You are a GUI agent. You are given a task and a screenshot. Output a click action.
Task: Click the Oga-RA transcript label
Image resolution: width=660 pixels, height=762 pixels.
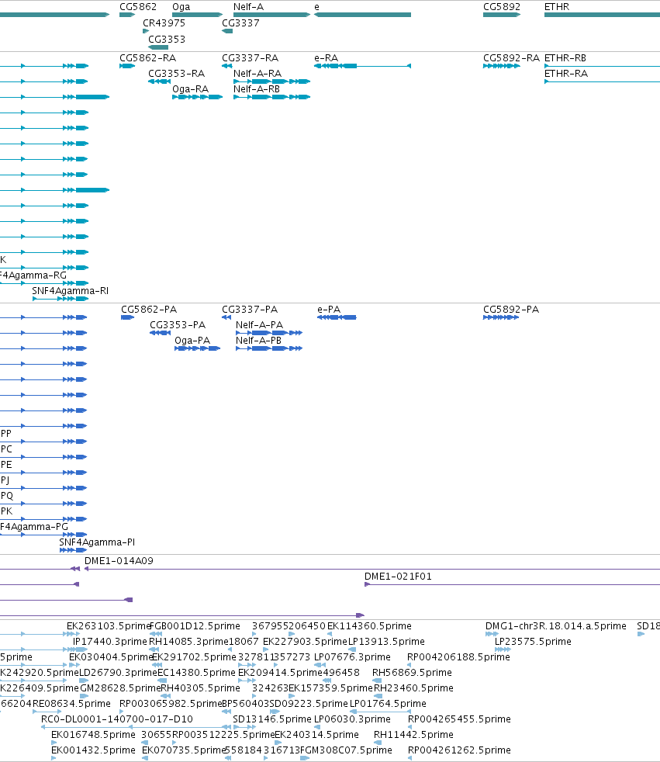190,89
